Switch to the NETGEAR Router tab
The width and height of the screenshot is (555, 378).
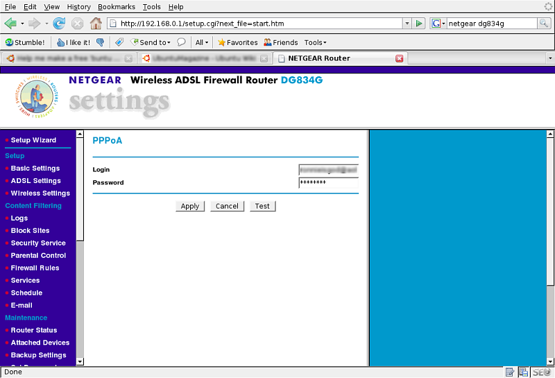pyautogui.click(x=340, y=58)
